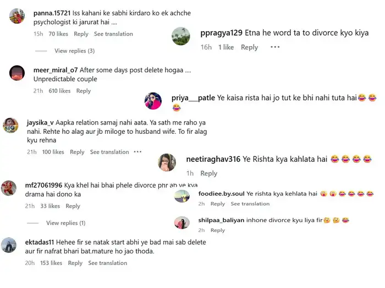Image resolution: width=385 pixels, height=288 pixels.
Task: Open panna.15721's profile picture
Action: [17, 16]
